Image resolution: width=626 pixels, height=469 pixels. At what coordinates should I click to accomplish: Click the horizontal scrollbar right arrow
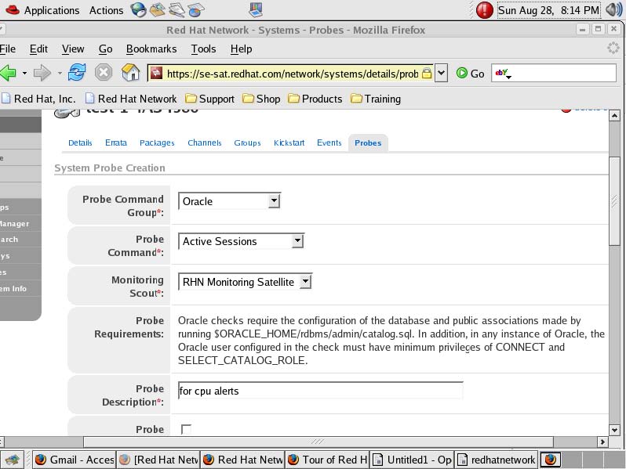(x=602, y=442)
